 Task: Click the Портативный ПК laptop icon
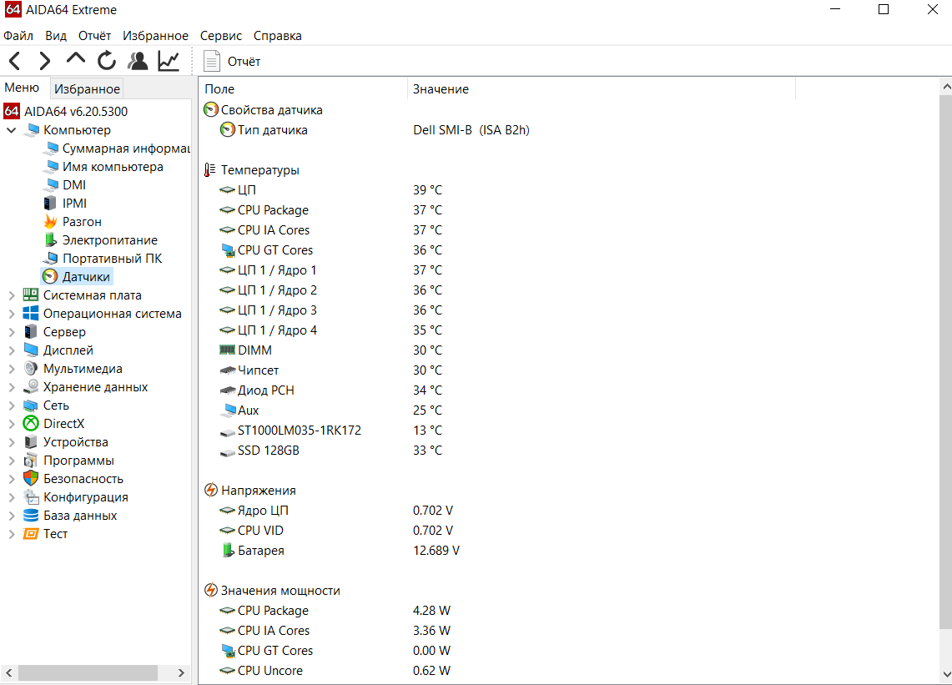[x=52, y=259]
